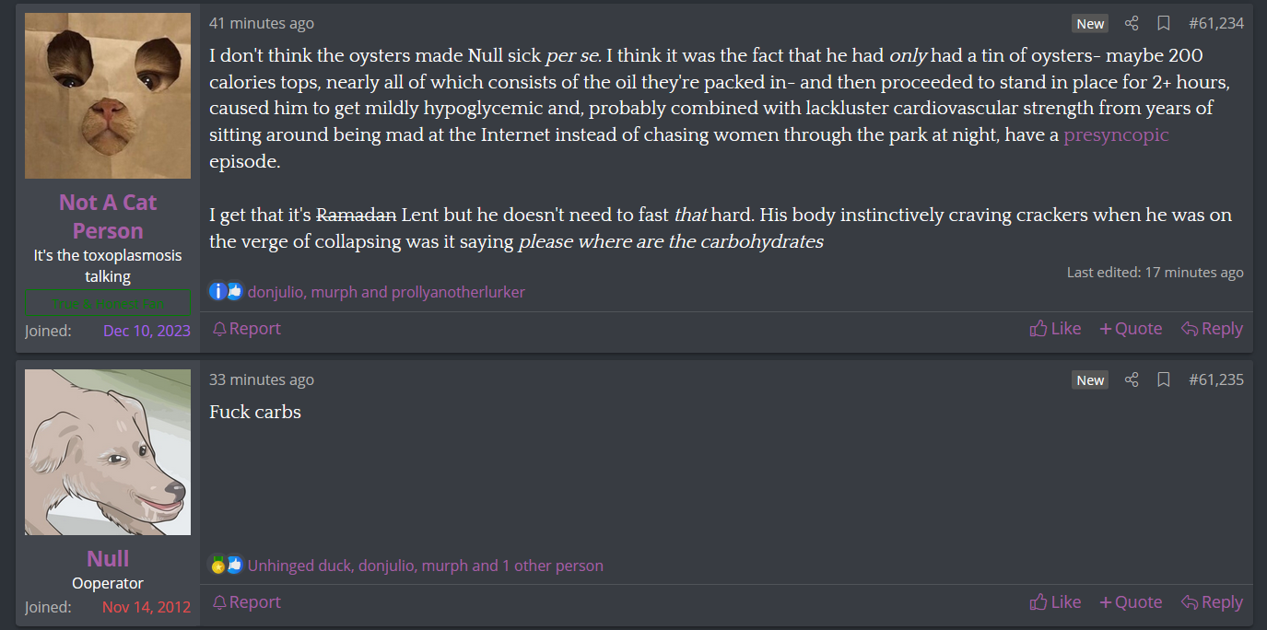Reply to Null's post
The height and width of the screenshot is (630, 1267).
1212,602
